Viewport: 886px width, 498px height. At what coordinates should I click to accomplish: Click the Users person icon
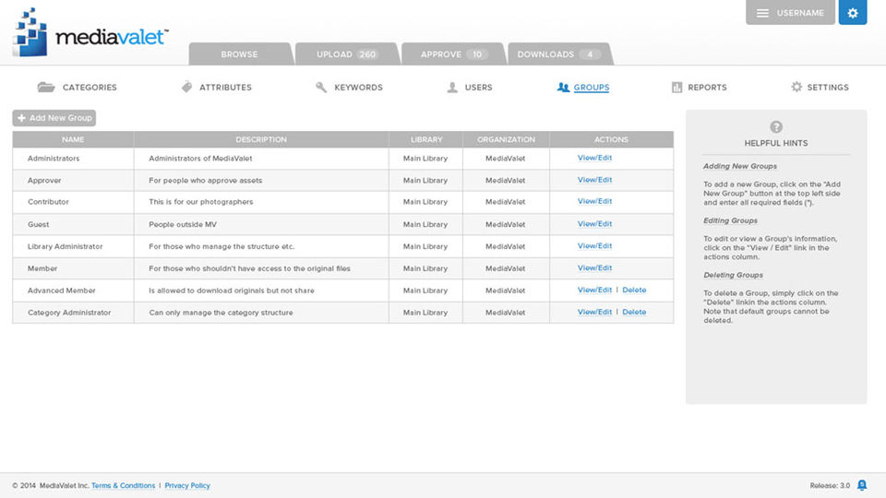(x=452, y=87)
